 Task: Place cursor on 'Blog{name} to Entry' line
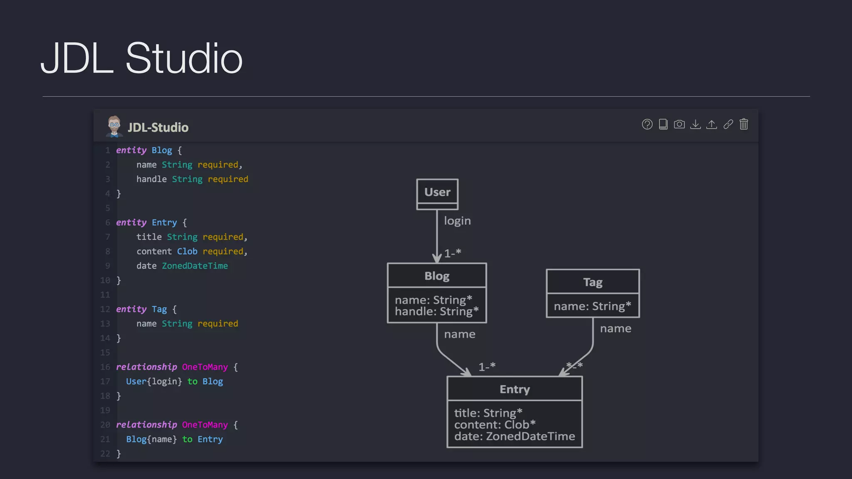(x=174, y=439)
